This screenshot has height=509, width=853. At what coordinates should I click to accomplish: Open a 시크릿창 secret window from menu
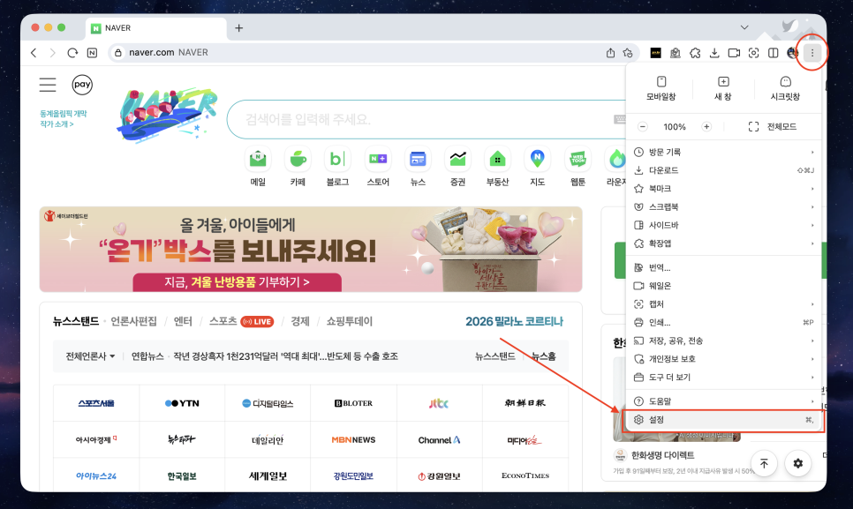tap(785, 88)
